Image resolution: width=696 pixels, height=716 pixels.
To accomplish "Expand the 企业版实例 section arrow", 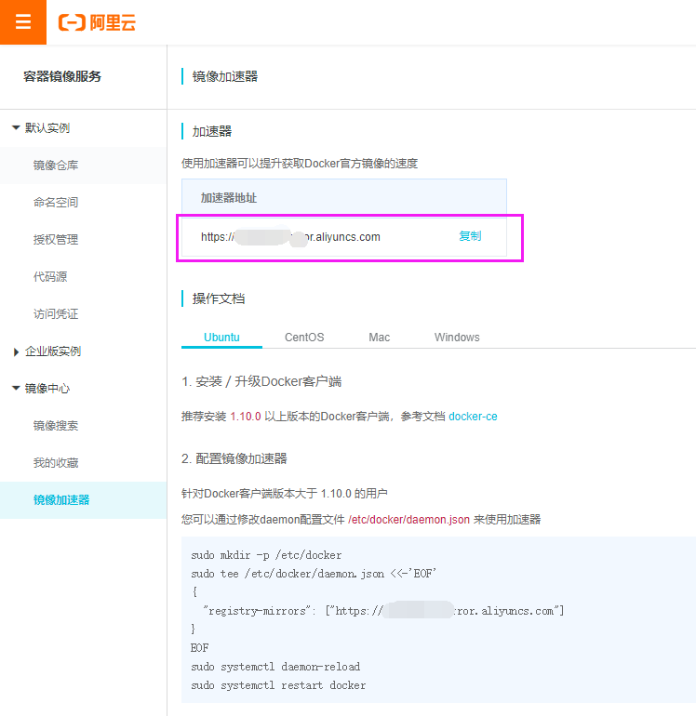I will click(x=16, y=351).
